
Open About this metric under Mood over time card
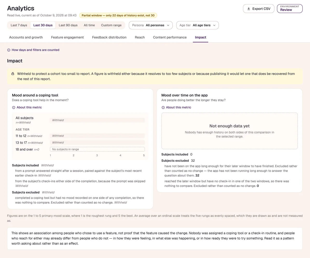pos(176,107)
